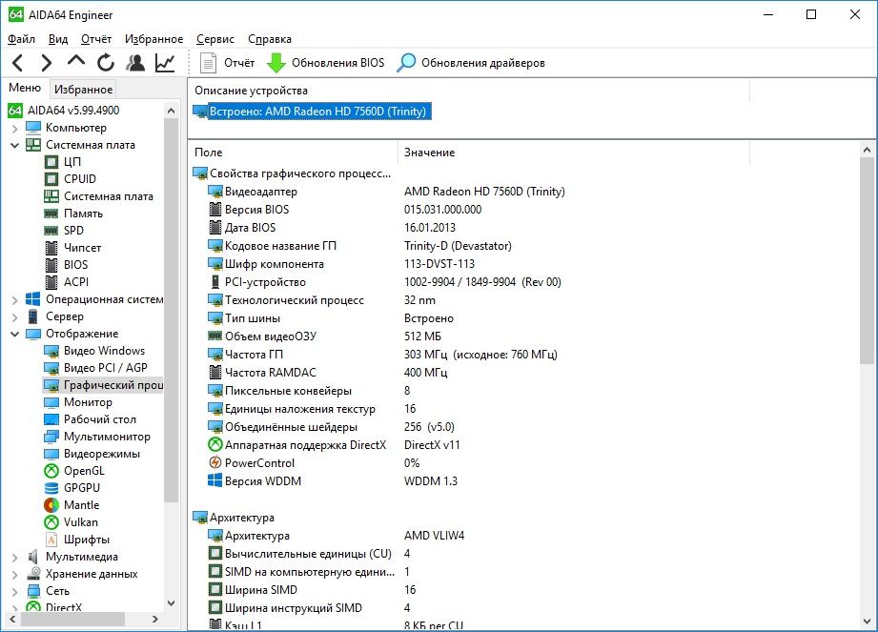Expand the DirectX tree node
The image size is (878, 632).
pyautogui.click(x=14, y=608)
